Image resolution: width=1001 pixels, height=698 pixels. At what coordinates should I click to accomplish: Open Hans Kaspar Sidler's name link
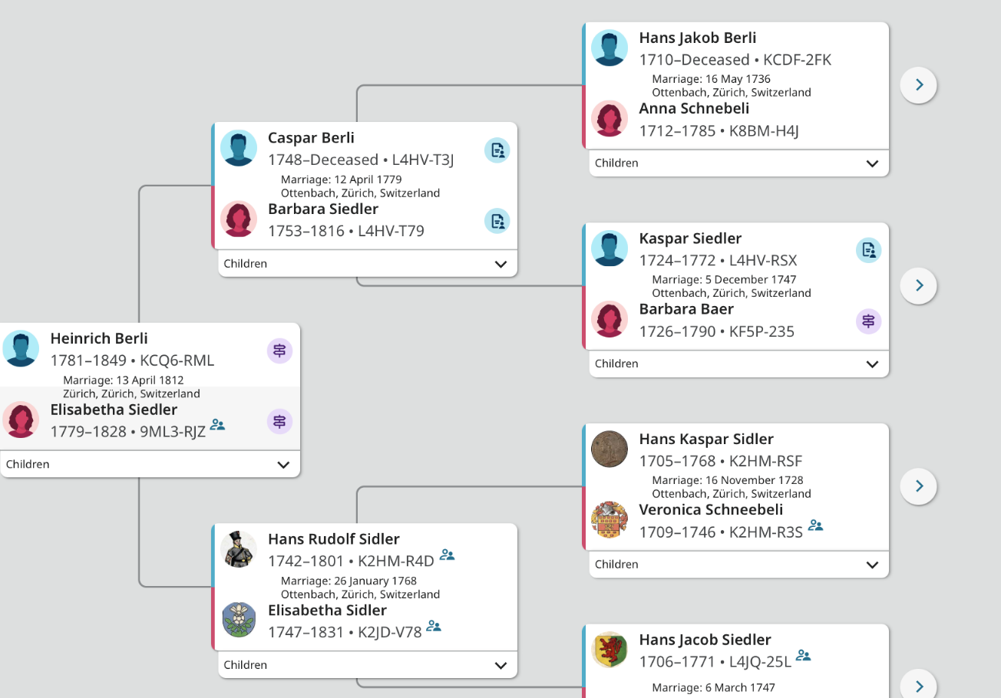pos(706,439)
